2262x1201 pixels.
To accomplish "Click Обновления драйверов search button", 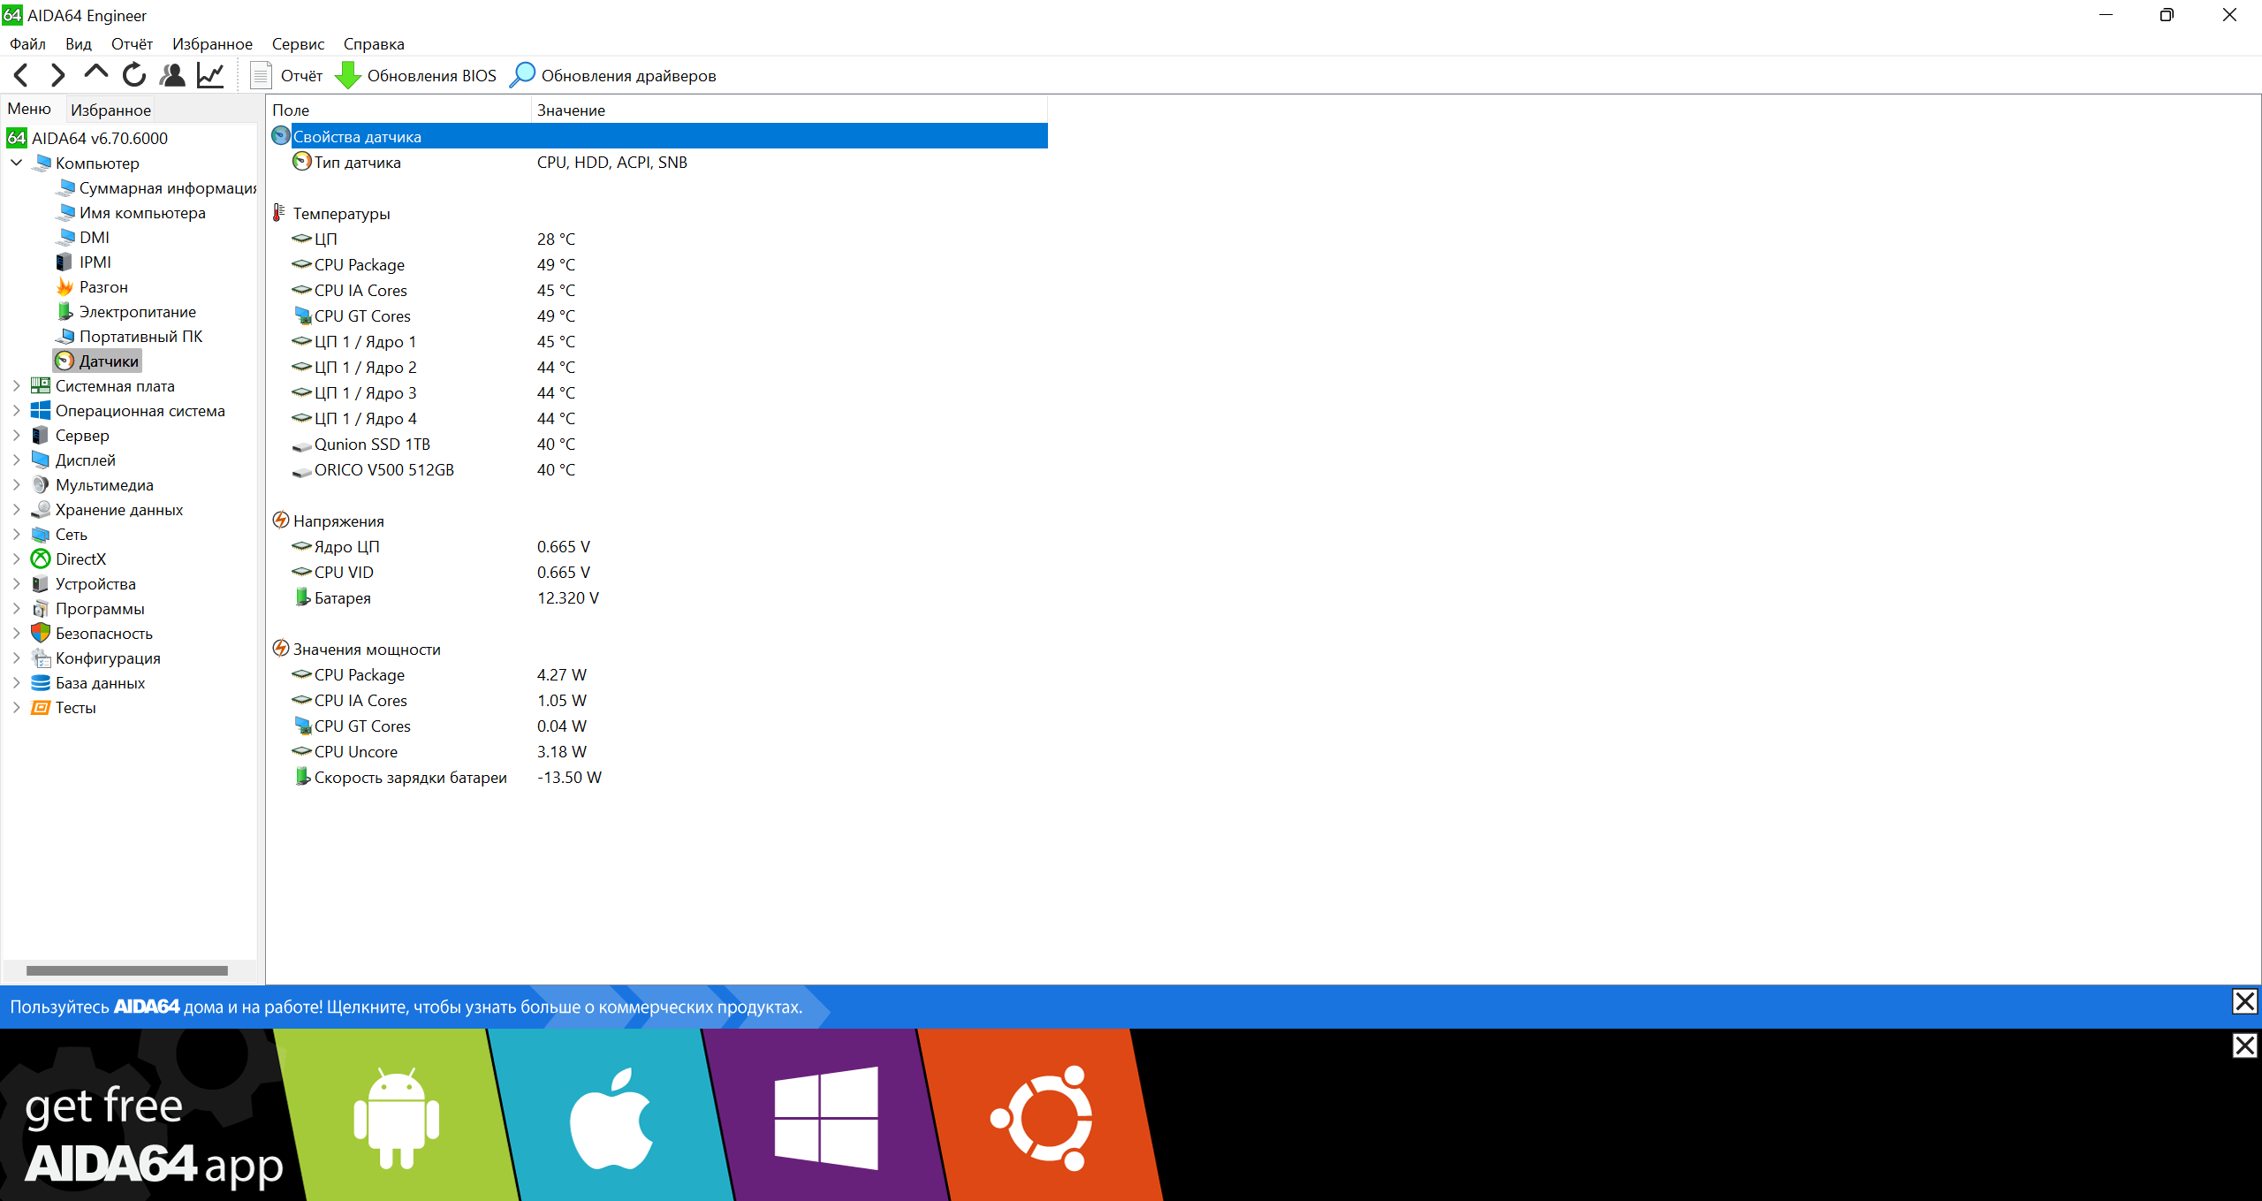I will (612, 75).
